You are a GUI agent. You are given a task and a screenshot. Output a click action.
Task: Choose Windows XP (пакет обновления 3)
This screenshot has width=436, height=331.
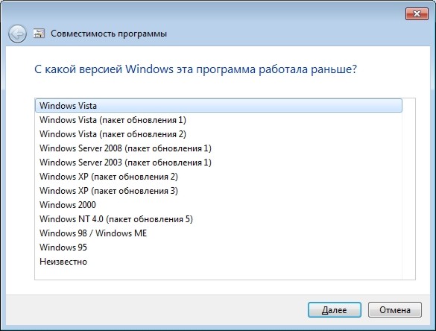[x=218, y=191]
